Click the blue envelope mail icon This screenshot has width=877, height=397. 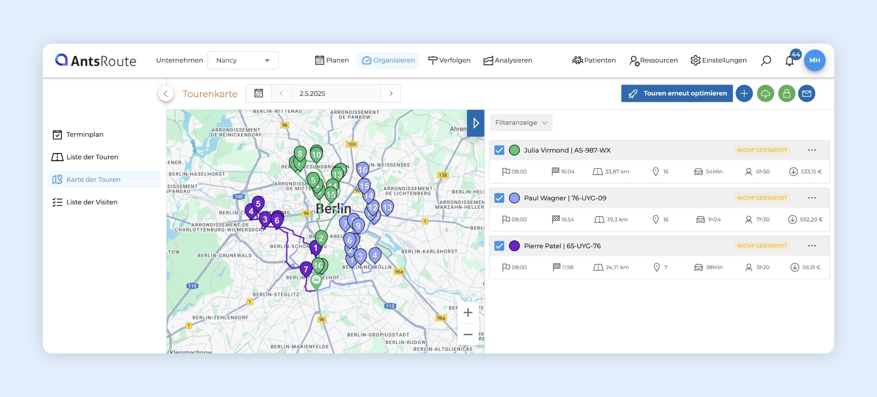coord(807,94)
